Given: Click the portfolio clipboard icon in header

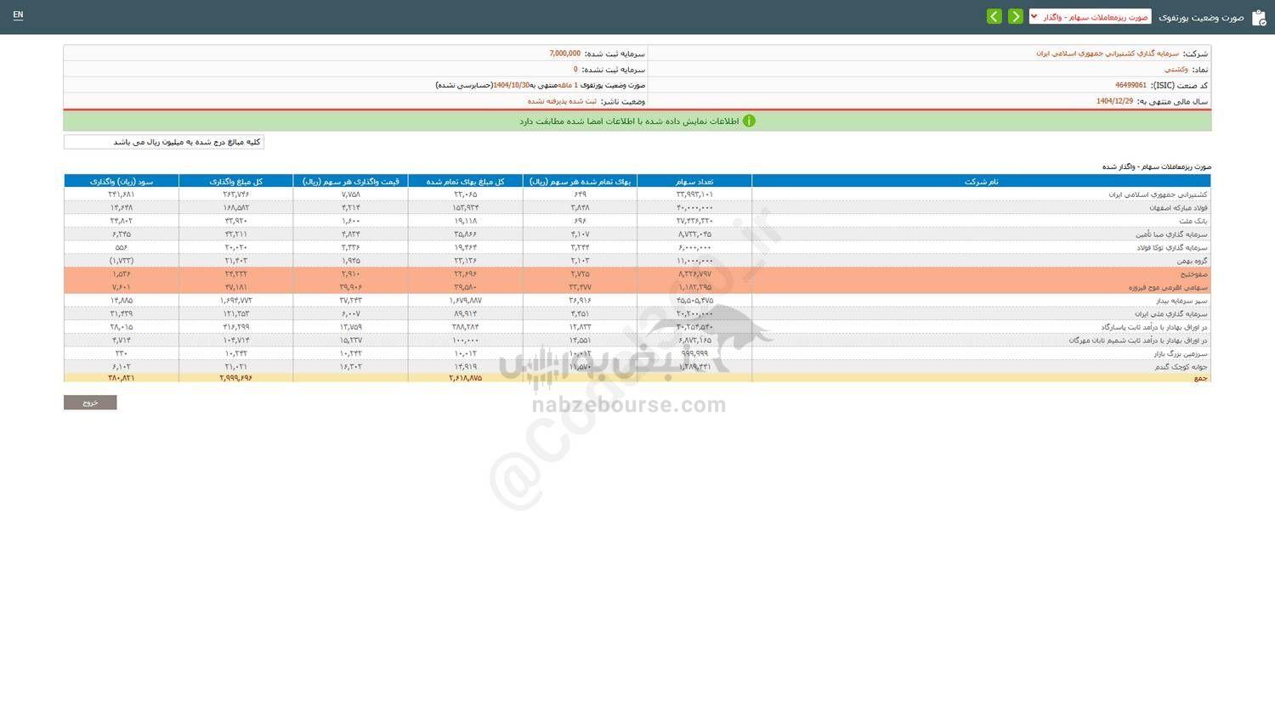Looking at the screenshot, I should [x=1259, y=17].
